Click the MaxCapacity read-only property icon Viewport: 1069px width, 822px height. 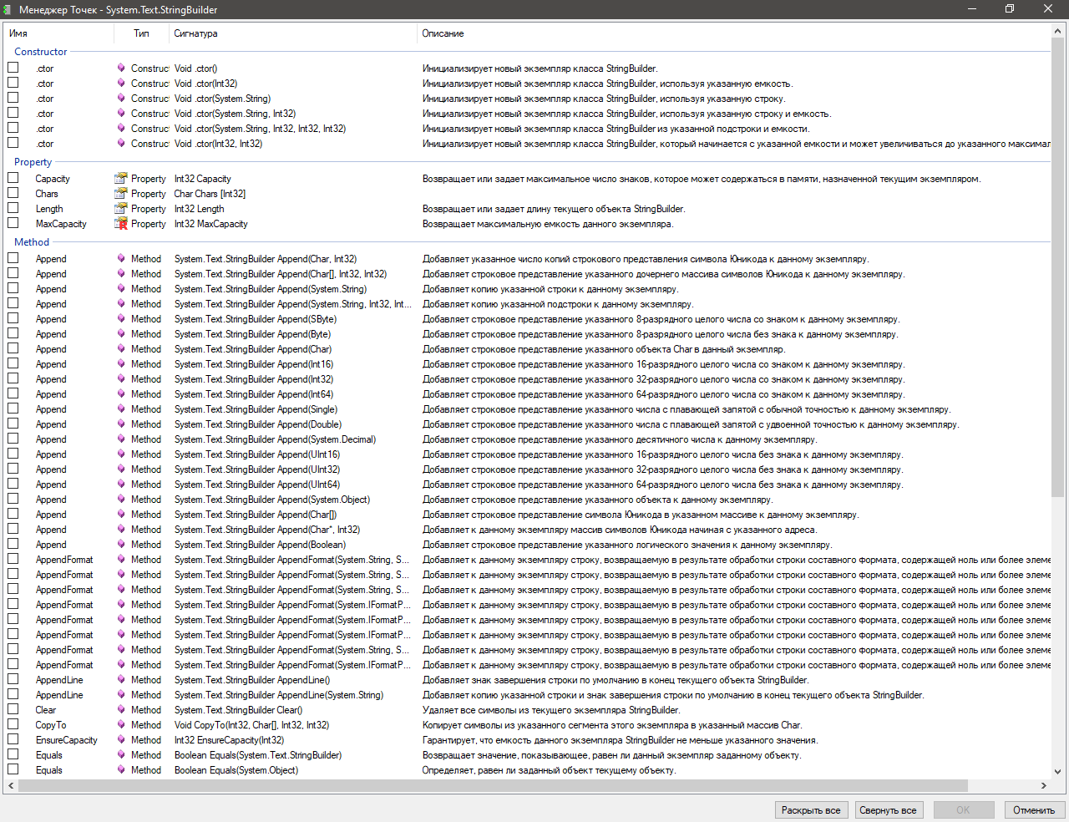coord(121,224)
